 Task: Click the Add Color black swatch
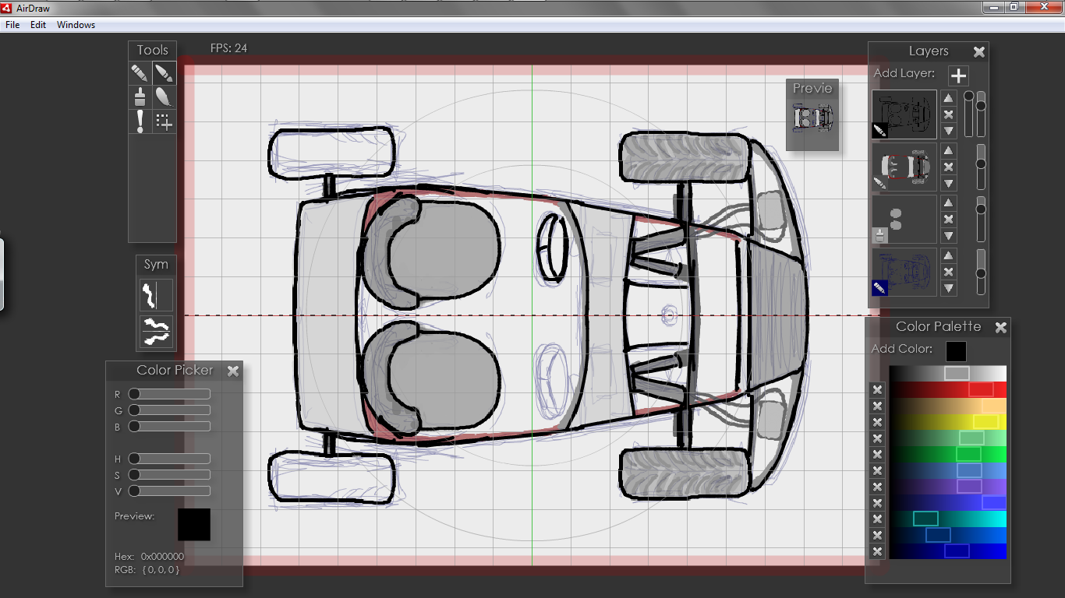(x=957, y=351)
